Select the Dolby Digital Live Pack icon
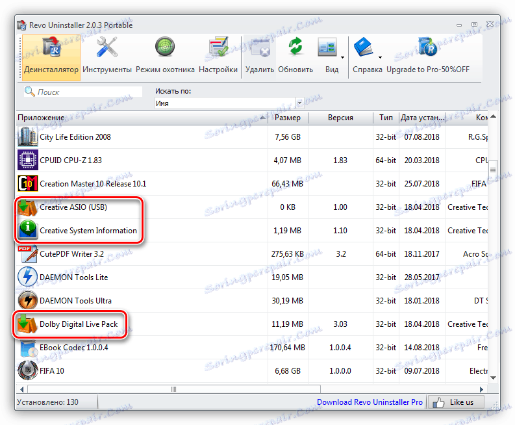515x425 pixels. click(27, 324)
